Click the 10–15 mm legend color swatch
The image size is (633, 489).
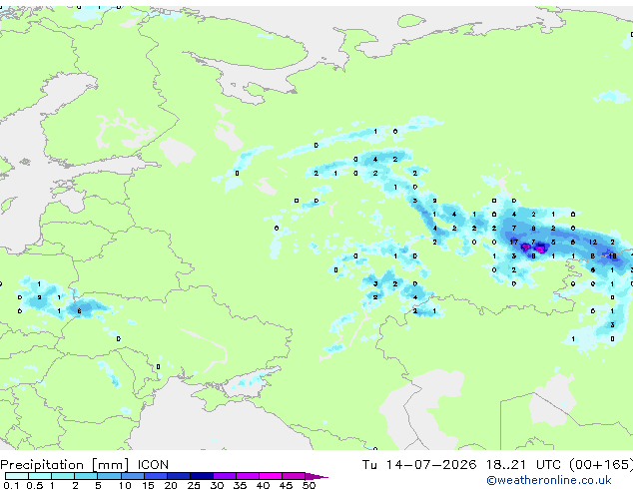coord(133,476)
